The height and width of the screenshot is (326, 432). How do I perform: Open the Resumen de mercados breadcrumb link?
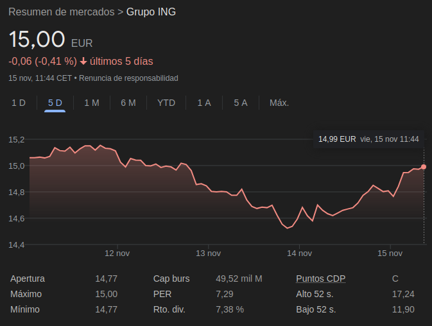(62, 12)
